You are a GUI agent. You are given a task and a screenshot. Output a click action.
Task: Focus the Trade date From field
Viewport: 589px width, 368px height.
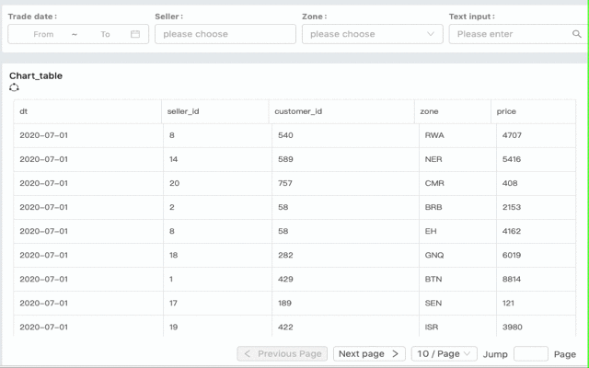click(x=43, y=34)
